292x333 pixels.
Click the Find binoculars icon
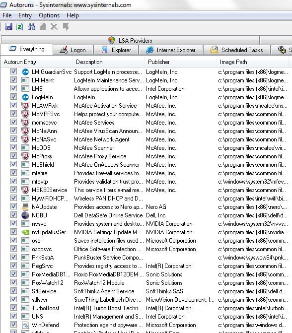point(31,26)
